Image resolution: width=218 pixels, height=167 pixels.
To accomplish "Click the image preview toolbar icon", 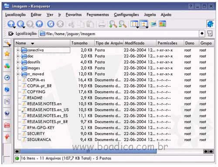I will (x=153, y=24).
